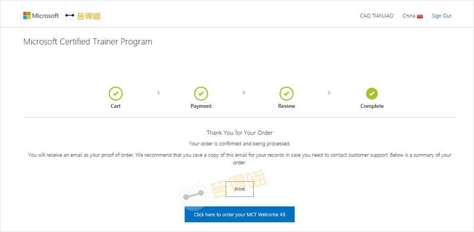474x232 pixels.
Task: Click the filled Complete step checkmark
Action: click(x=372, y=94)
